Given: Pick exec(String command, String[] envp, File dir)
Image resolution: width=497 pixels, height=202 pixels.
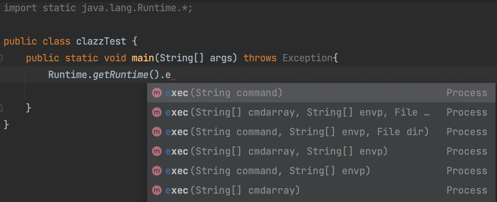Looking at the screenshot, I should click(x=296, y=132).
